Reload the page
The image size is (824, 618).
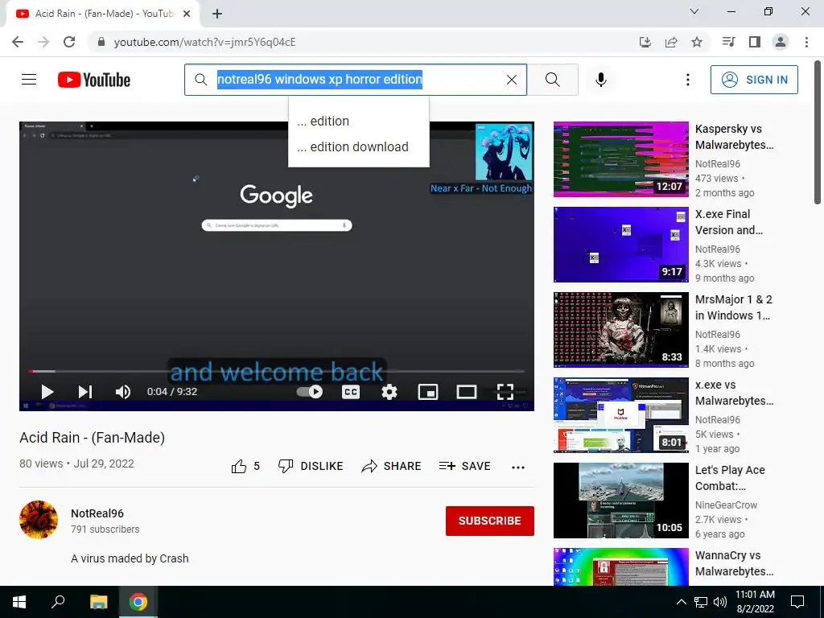click(x=69, y=42)
